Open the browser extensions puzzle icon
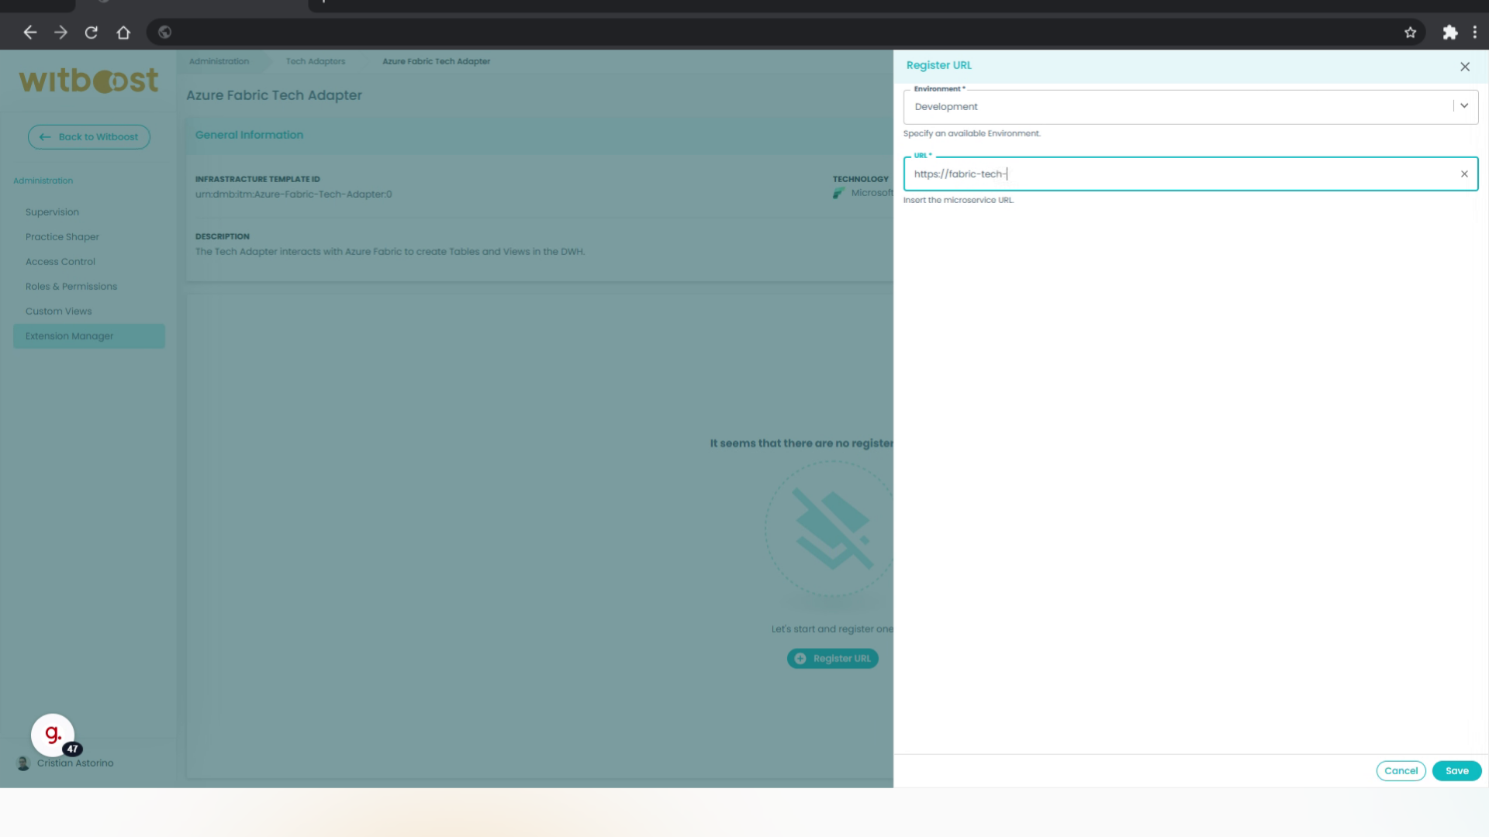Image resolution: width=1489 pixels, height=837 pixels. coord(1449,33)
